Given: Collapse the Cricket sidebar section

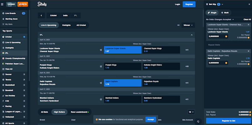Looking at the screenshot, I should (x=24, y=37).
